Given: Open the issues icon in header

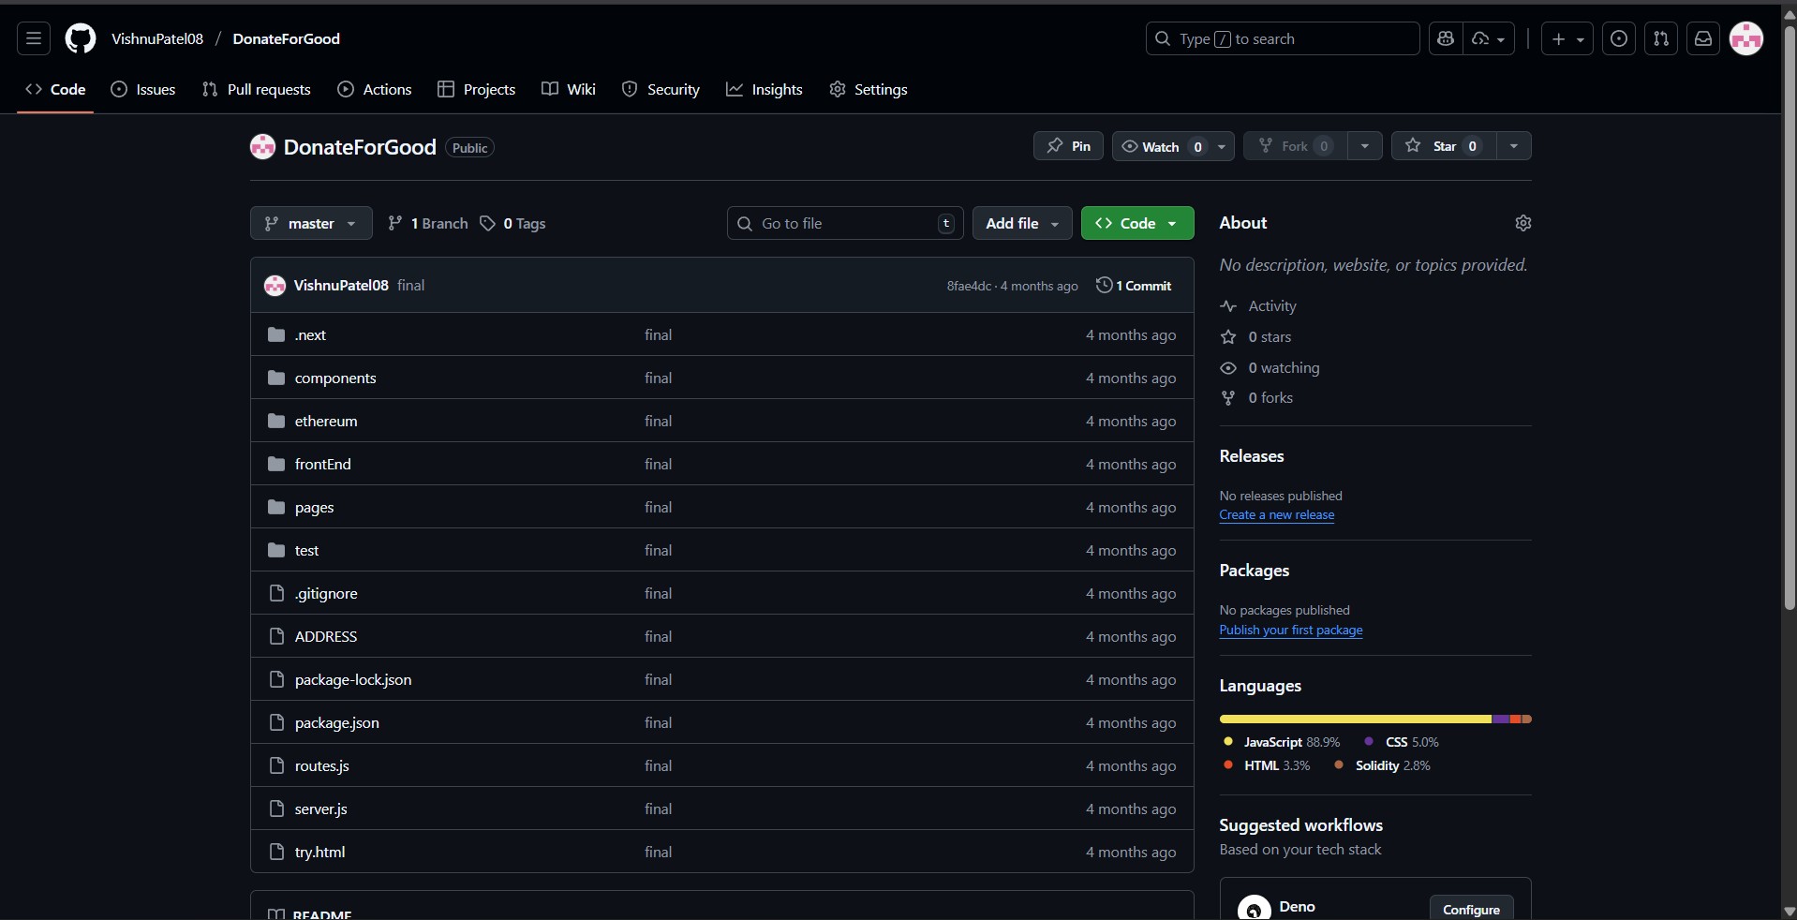Looking at the screenshot, I should [x=1619, y=38].
